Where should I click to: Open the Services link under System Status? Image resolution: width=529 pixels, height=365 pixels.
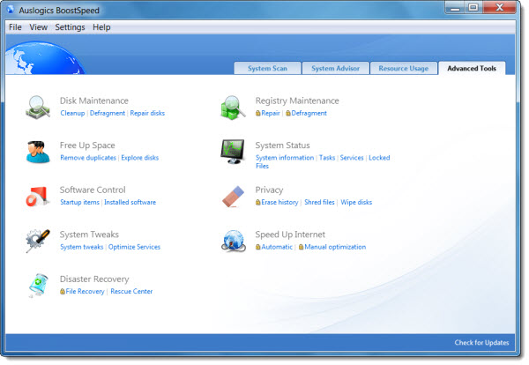click(352, 158)
